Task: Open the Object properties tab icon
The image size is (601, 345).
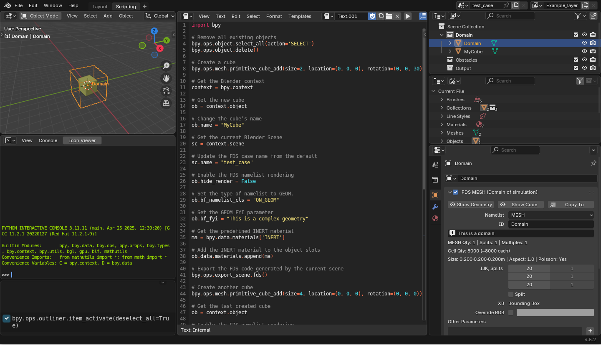Action: click(435, 195)
